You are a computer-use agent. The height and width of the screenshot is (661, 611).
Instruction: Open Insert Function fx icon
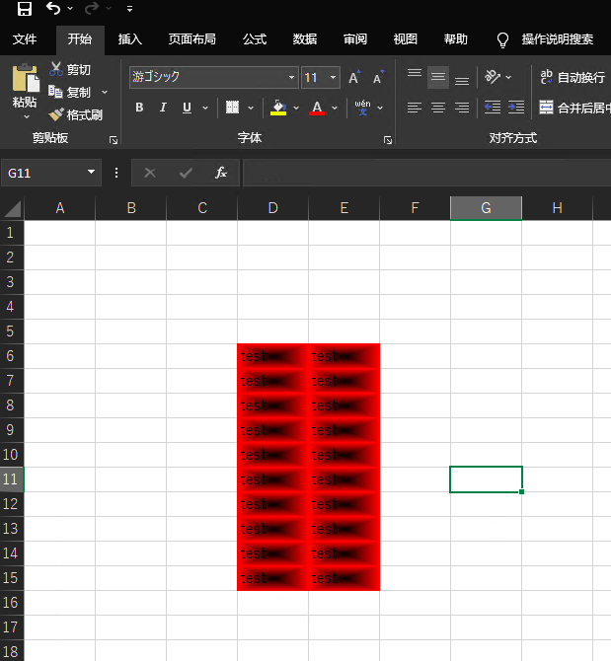click(221, 173)
